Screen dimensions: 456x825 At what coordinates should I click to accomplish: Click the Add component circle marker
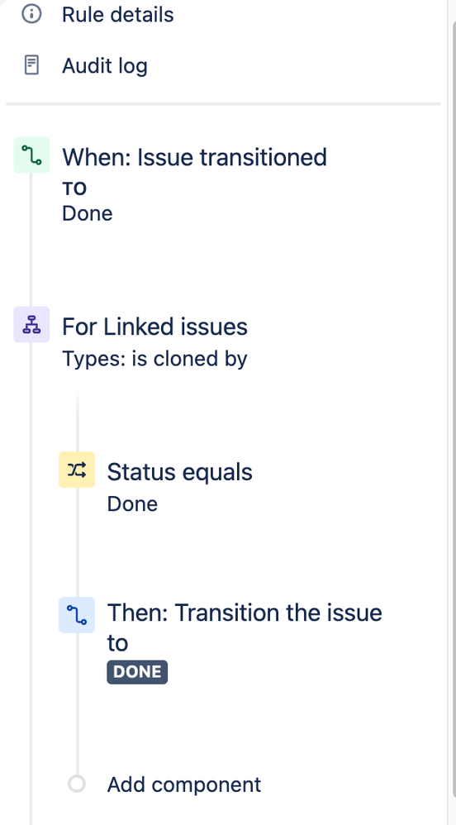77,784
